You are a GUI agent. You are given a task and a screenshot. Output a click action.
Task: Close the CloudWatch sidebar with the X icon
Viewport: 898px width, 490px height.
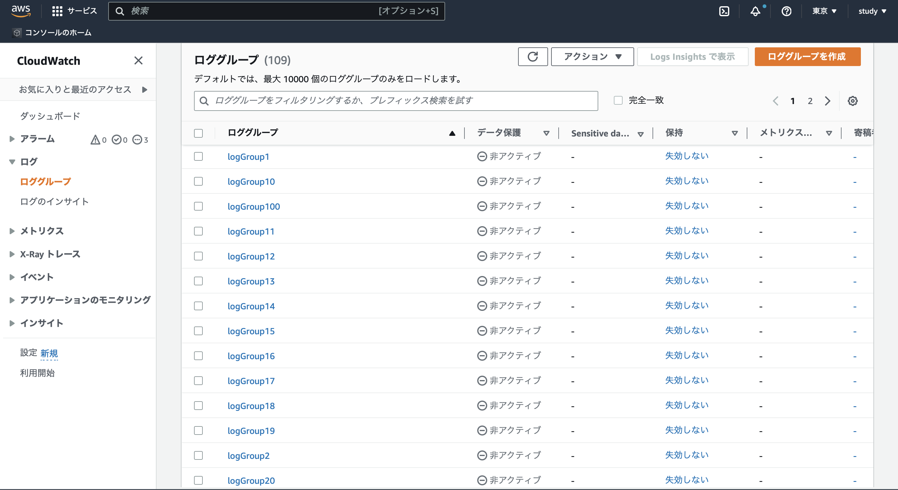(x=138, y=60)
